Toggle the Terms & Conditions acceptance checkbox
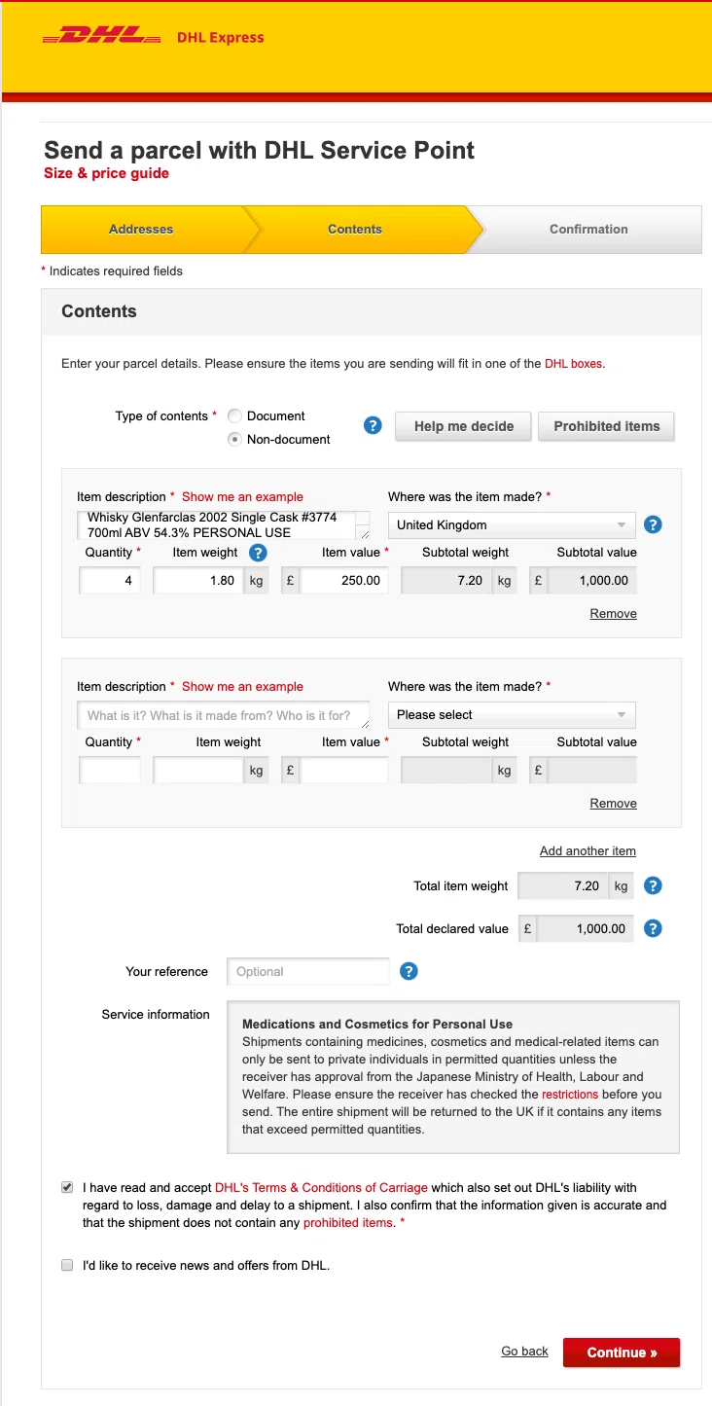Screen dimensions: 712x1406 [67, 1187]
